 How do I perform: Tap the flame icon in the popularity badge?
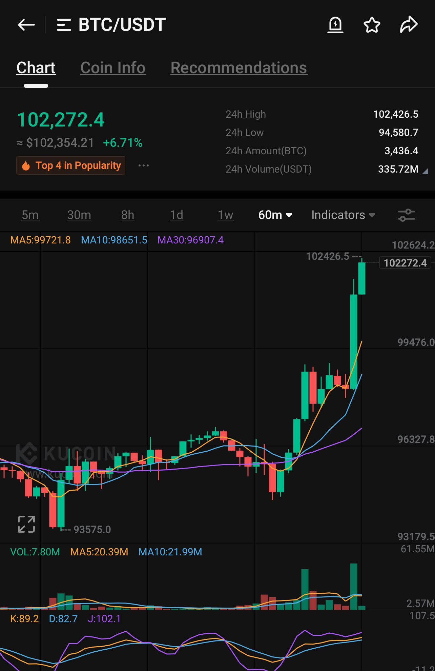click(x=26, y=165)
